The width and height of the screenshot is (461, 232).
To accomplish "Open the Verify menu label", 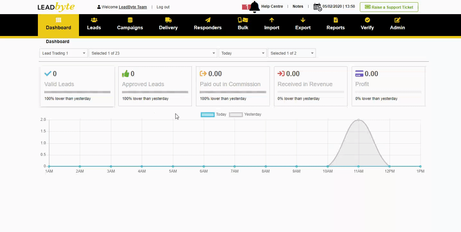I will pyautogui.click(x=367, y=28).
